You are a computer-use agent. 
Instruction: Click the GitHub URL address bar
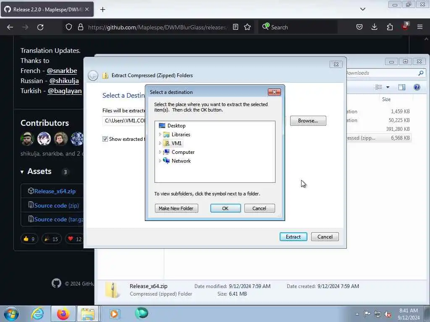pos(157,27)
